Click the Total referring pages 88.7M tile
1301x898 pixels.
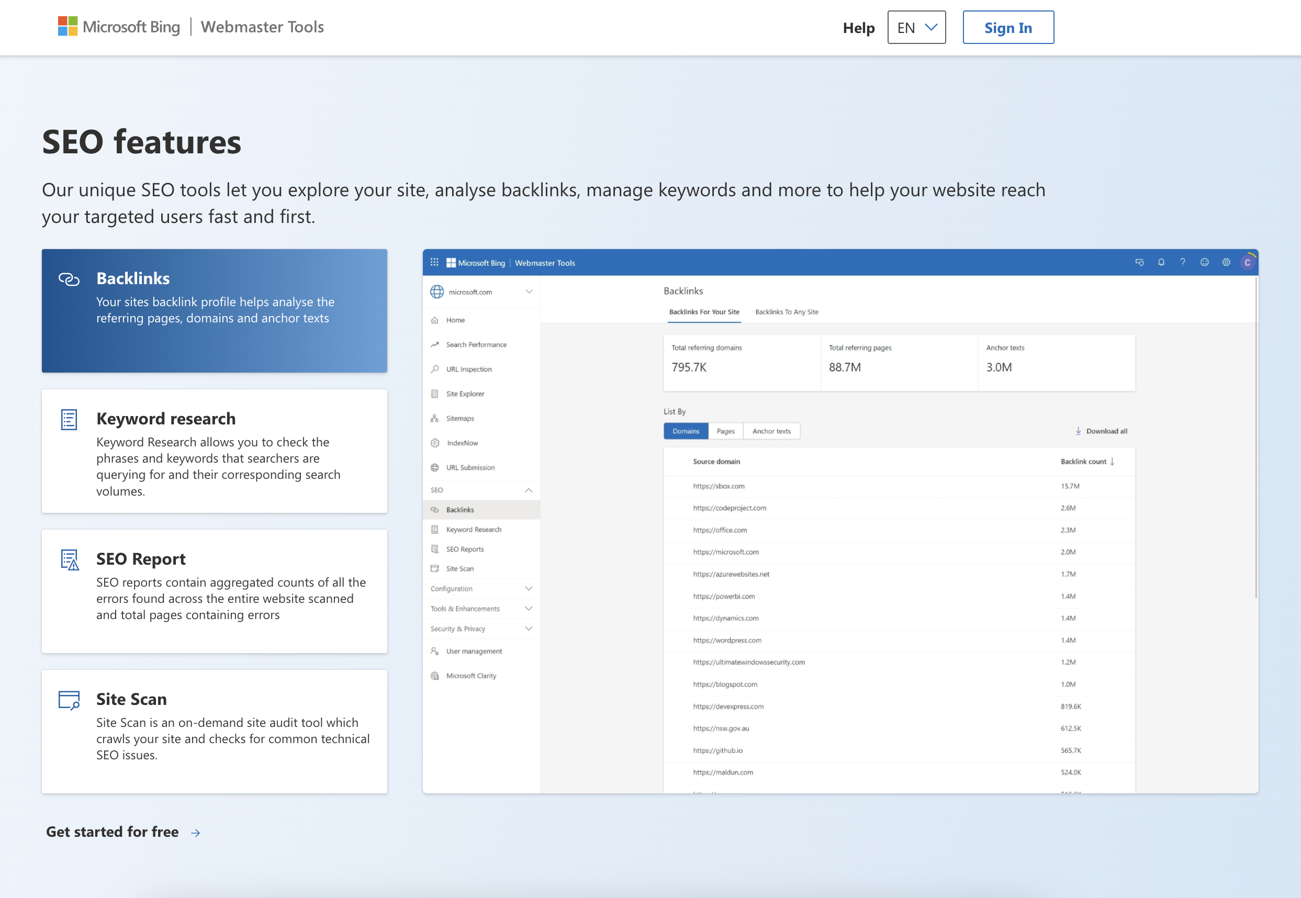point(899,363)
